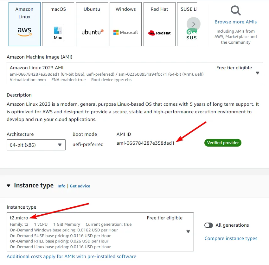The height and width of the screenshot is (265, 269).
Task: Open the Architecture 64-bit (x86) dropdown
Action: pos(60,145)
